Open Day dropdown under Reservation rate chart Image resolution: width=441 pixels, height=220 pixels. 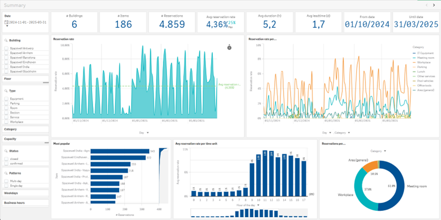pyautogui.click(x=145, y=132)
